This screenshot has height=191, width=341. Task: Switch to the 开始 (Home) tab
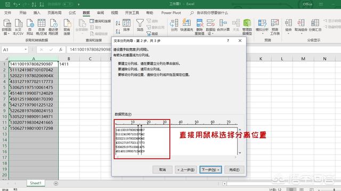click(23, 13)
